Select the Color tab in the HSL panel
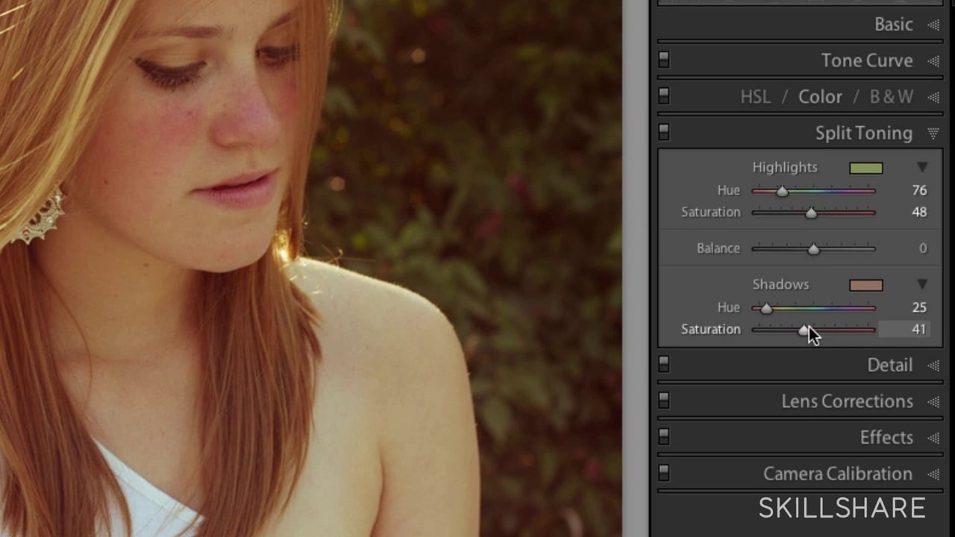Screen dimensions: 955x537 pos(820,97)
